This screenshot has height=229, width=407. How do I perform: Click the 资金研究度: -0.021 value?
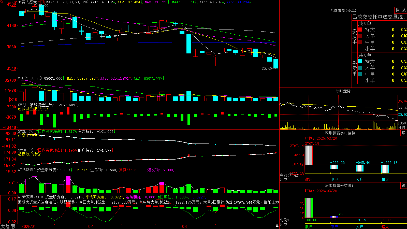coord(64,197)
